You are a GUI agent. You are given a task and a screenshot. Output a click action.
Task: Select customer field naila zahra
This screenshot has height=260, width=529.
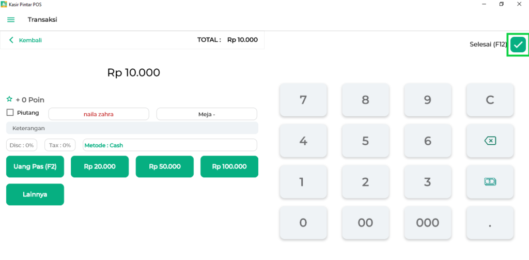click(99, 114)
